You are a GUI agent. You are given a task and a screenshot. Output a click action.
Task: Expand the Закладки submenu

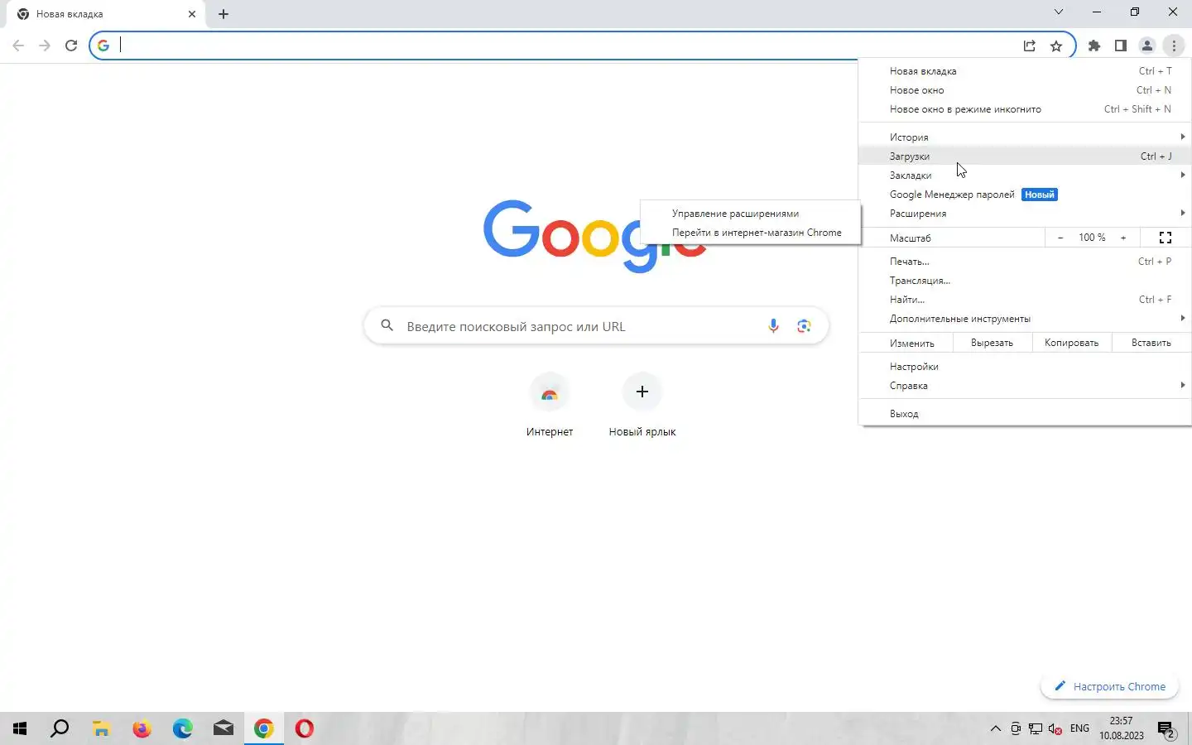pos(1025,175)
